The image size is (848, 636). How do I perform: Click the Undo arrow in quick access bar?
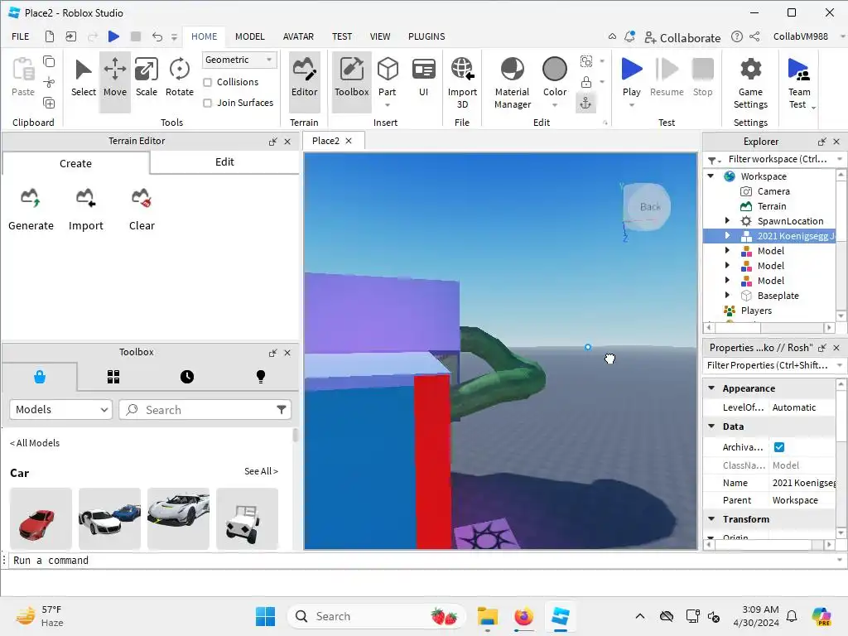point(157,36)
